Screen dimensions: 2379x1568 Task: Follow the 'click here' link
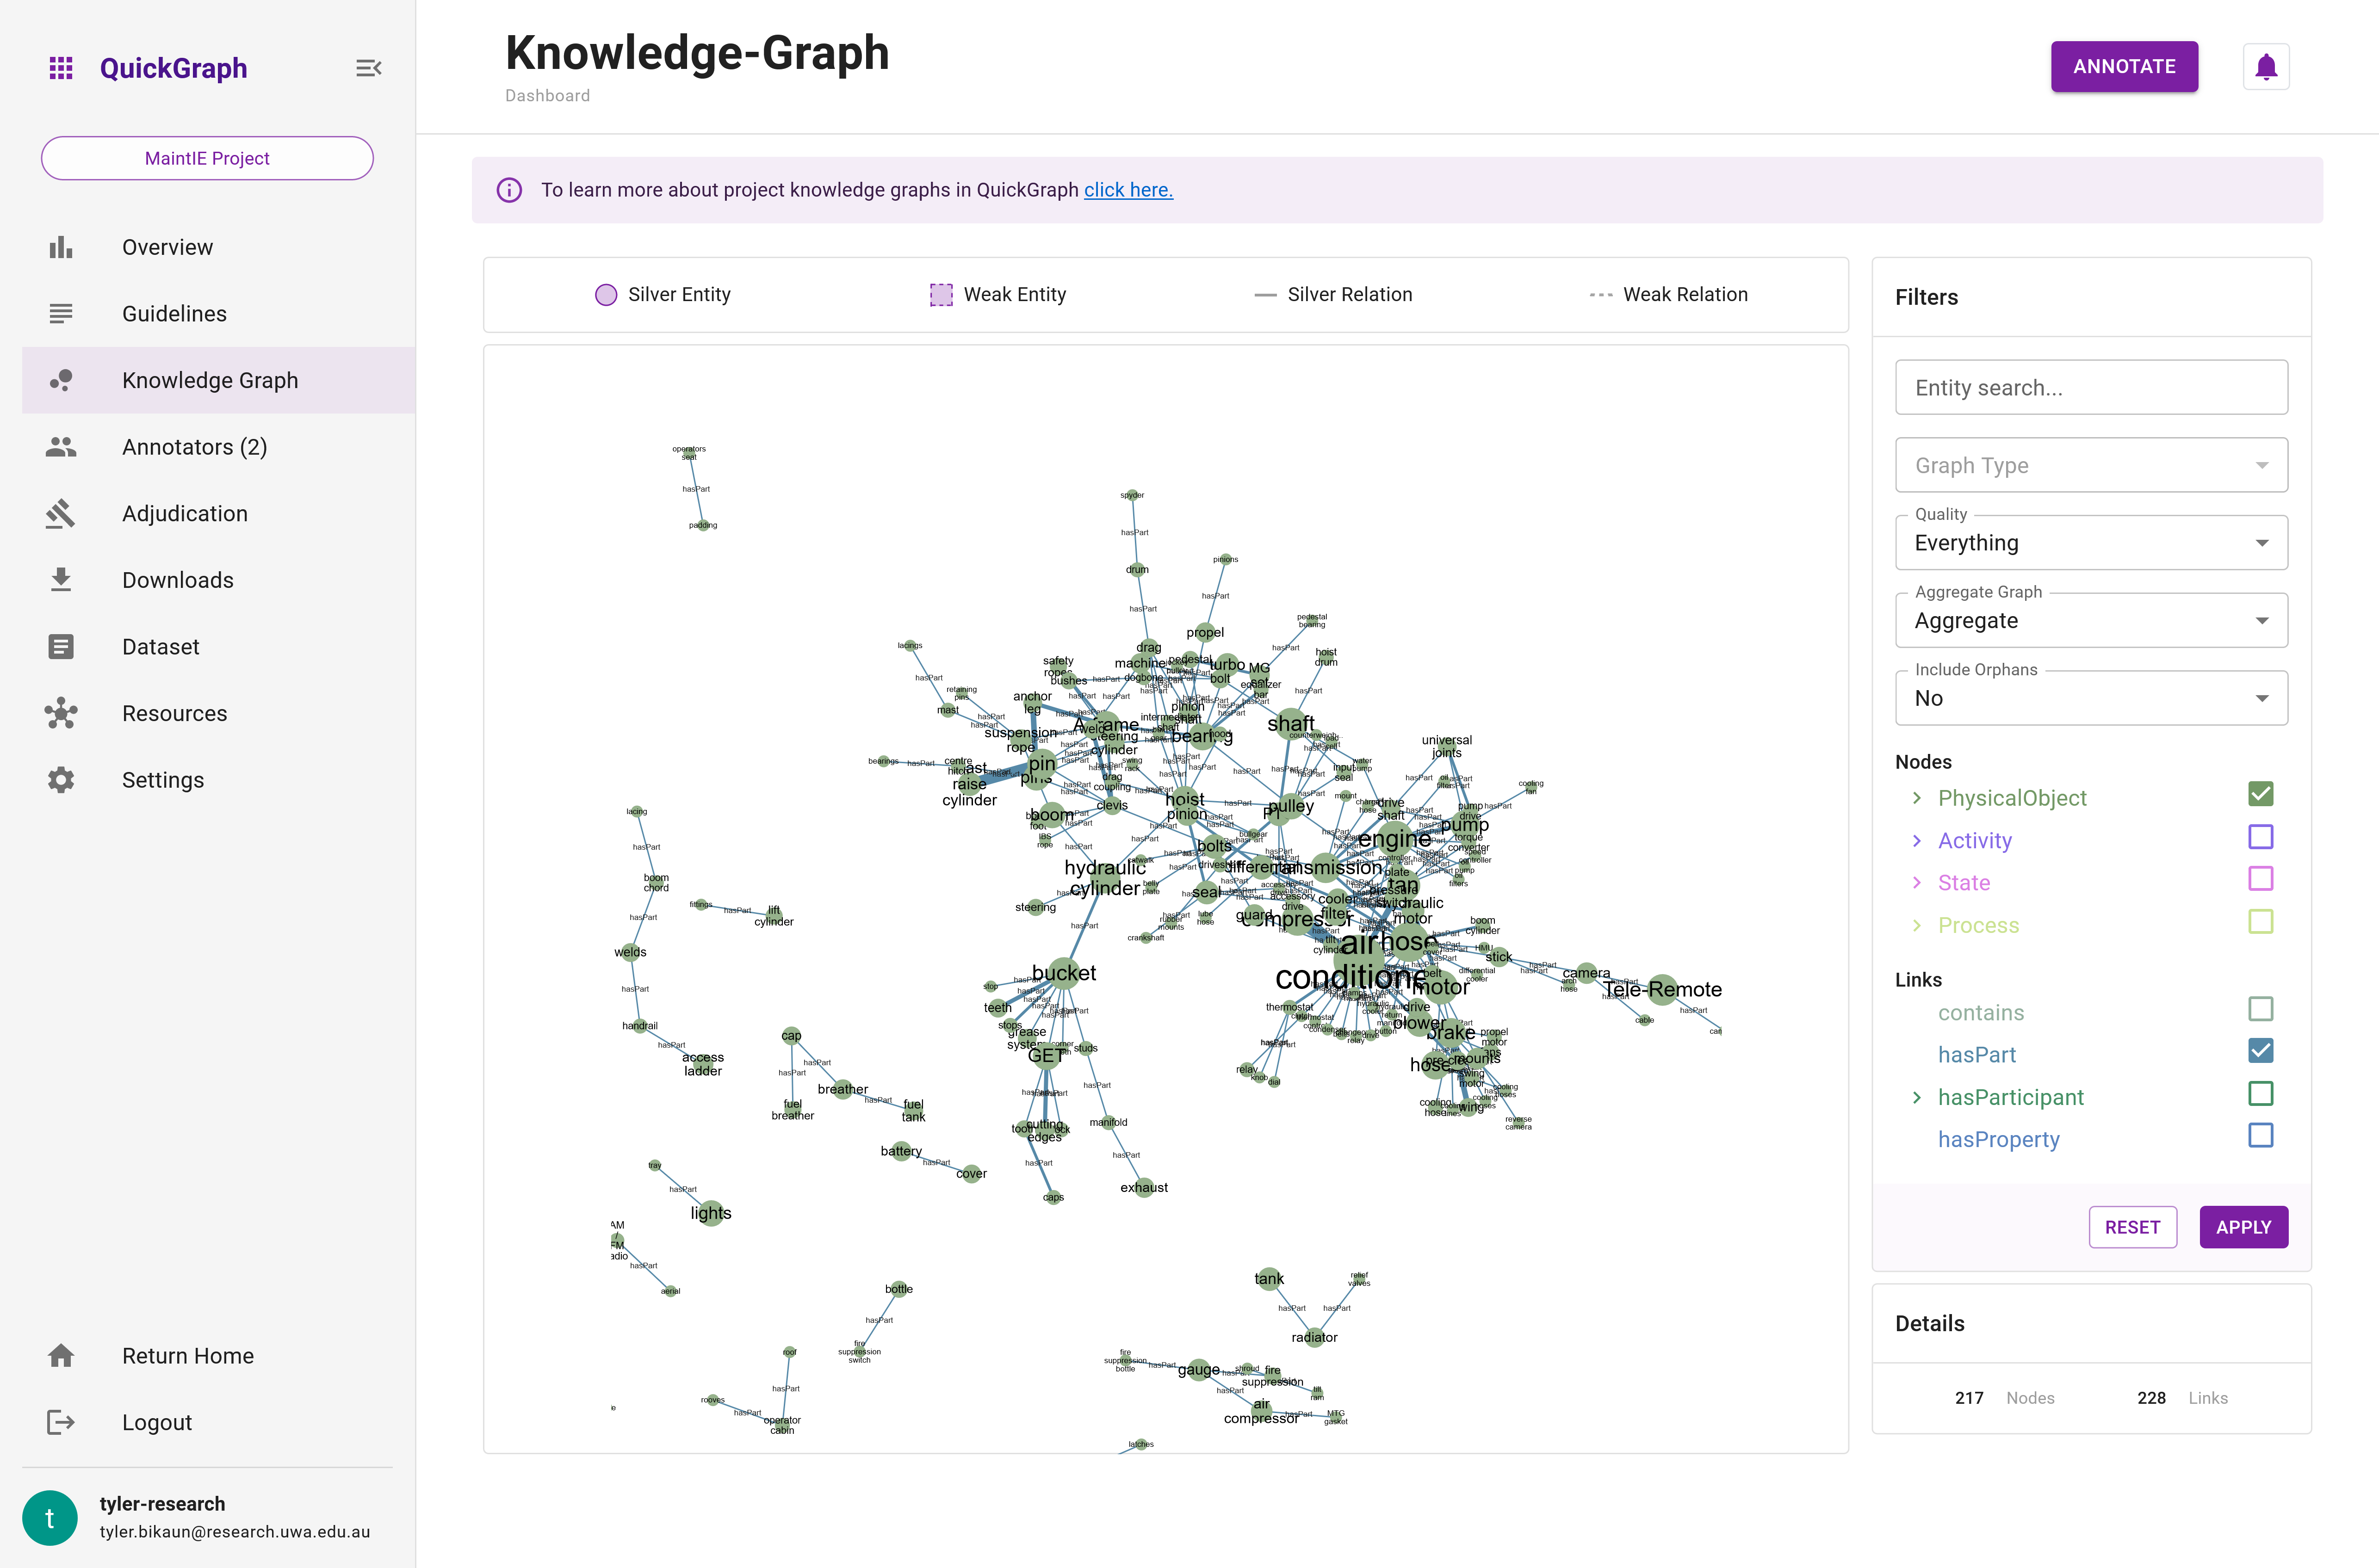pos(1128,189)
